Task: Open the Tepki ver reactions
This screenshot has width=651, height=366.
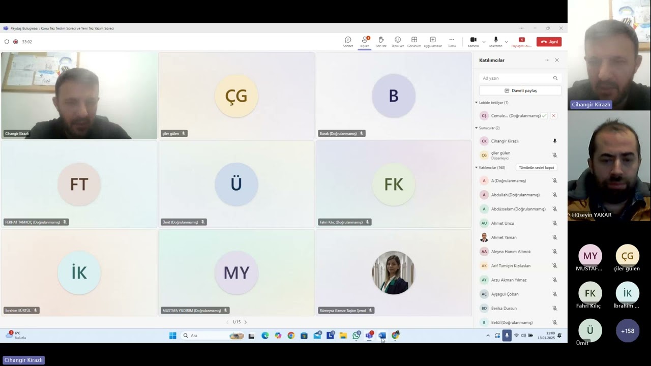Action: point(398,42)
